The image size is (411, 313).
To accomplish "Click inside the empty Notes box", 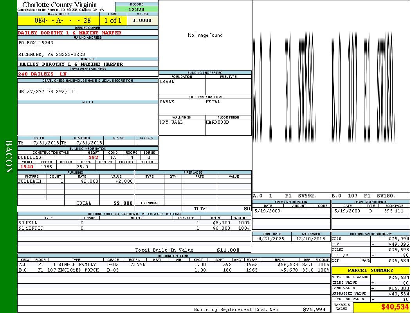I will (88, 119).
